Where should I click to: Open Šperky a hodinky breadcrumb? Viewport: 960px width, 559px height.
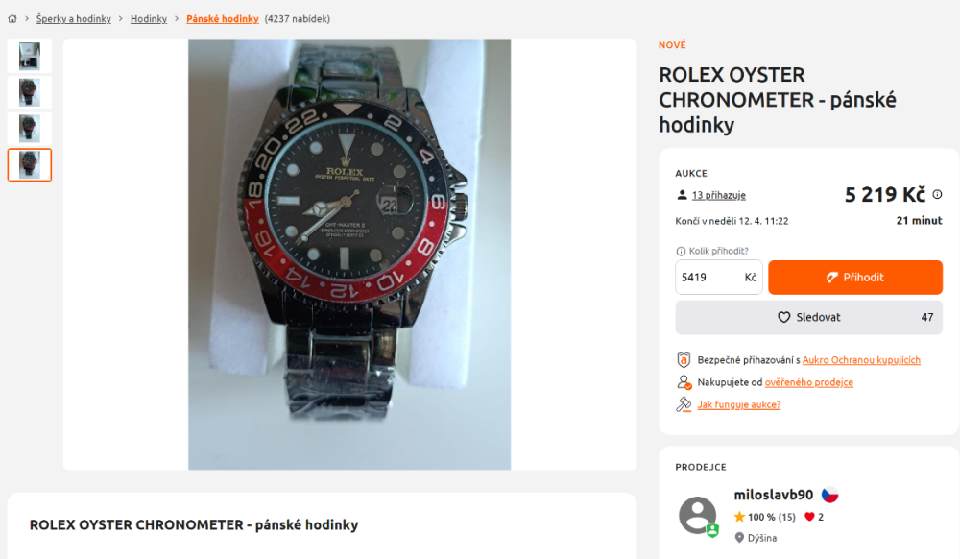point(74,19)
